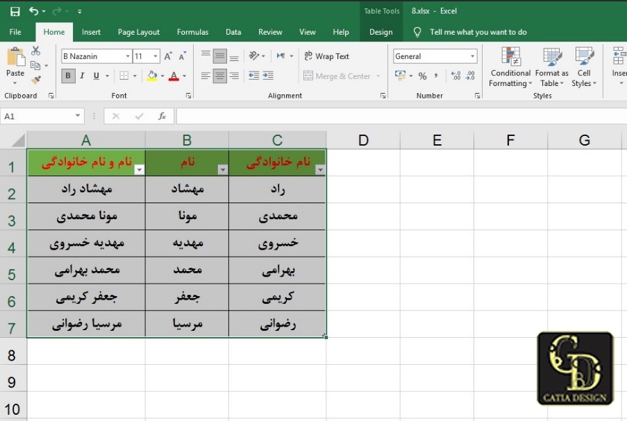Toggle Underline formatting button
Image resolution: width=627 pixels, height=421 pixels.
pos(96,76)
